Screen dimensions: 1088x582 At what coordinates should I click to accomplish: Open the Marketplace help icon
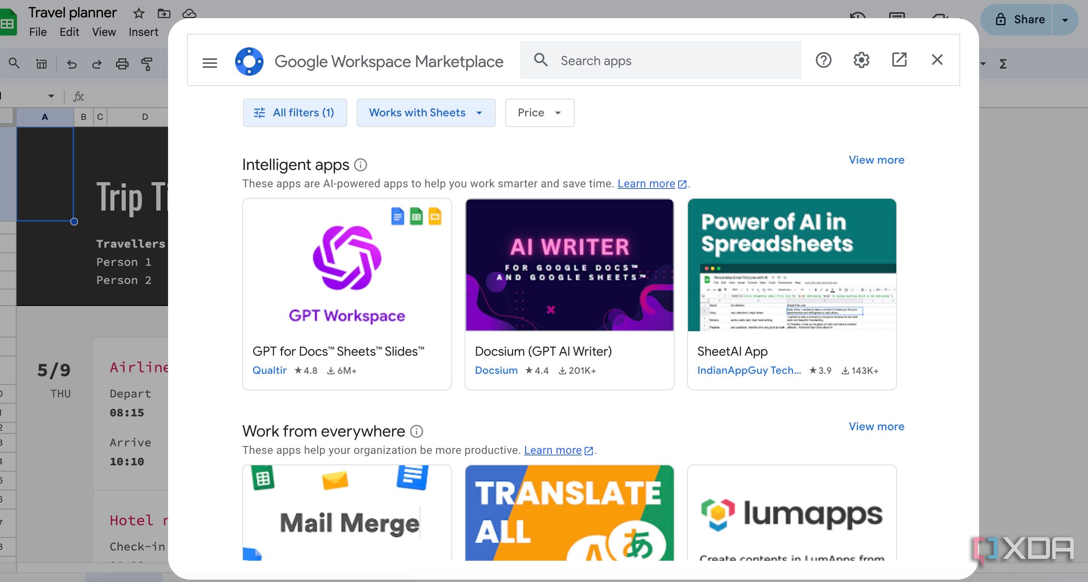tap(823, 60)
